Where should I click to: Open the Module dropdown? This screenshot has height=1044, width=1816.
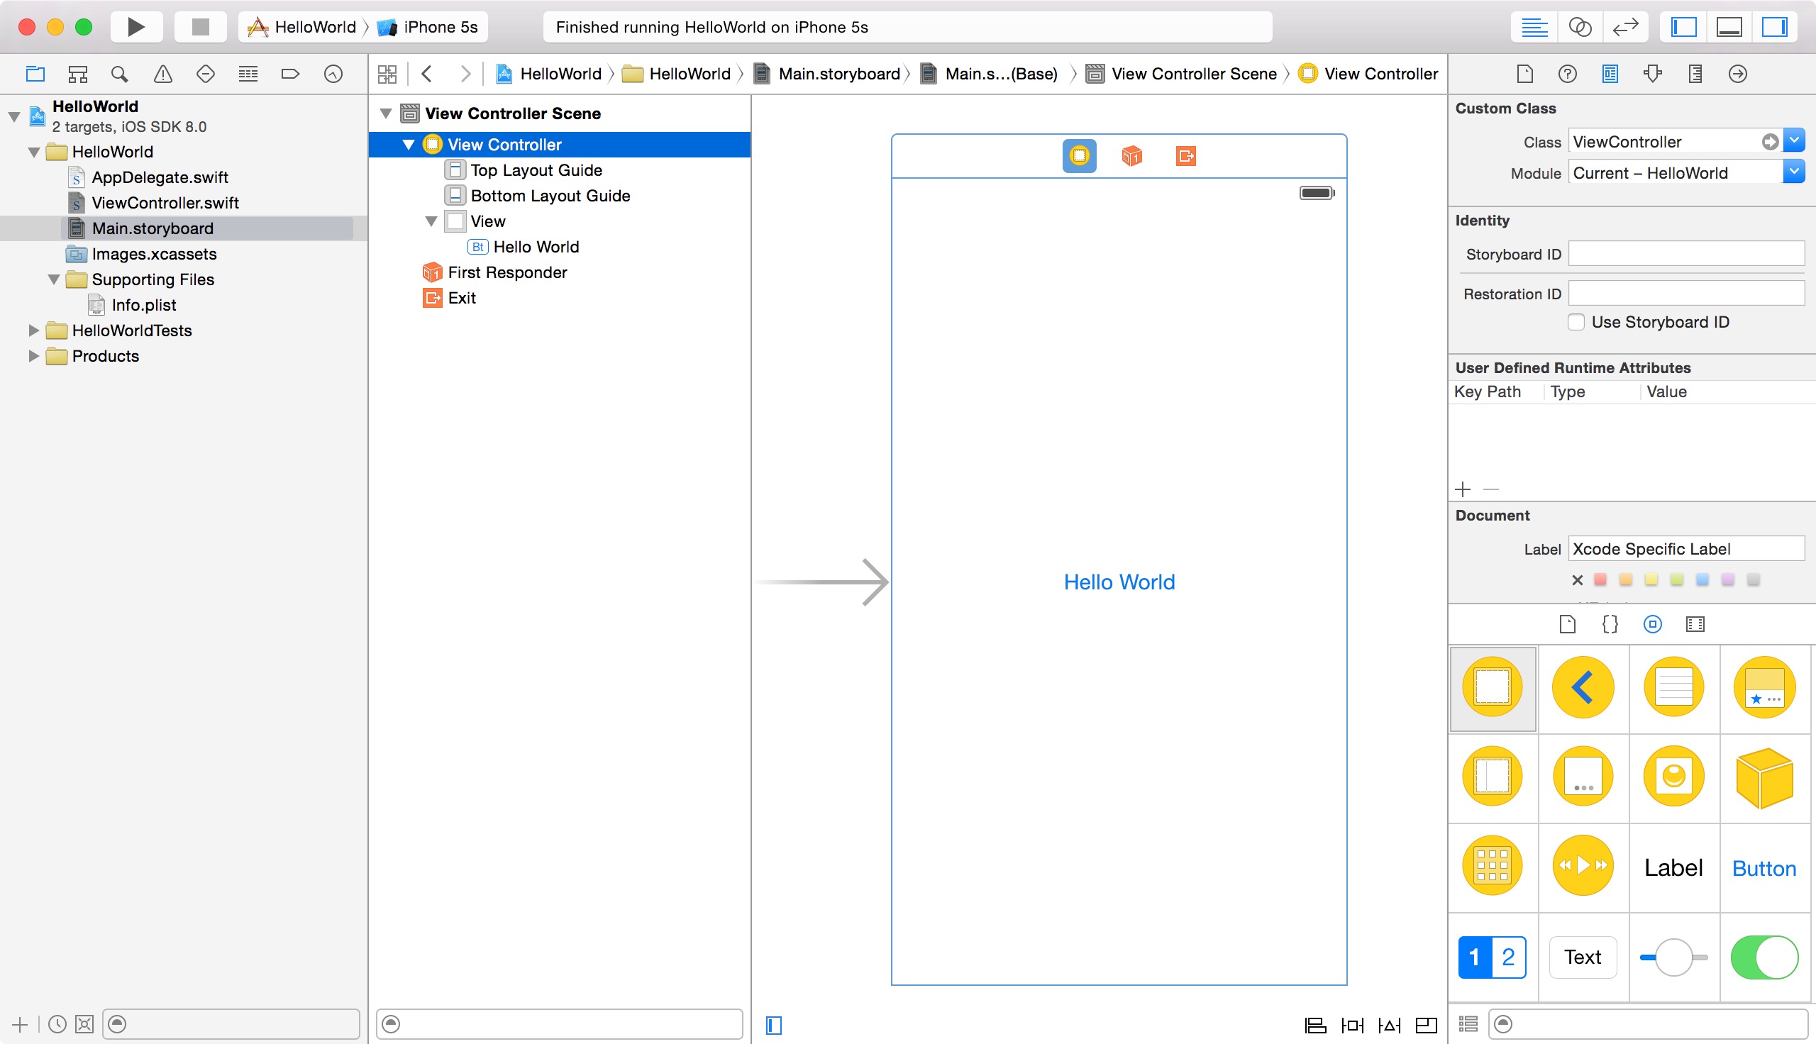(1794, 172)
